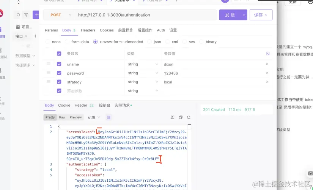Click the search icon in the sidebar
Image resolution: width=313 pixels, height=190 pixels.
pyautogui.click(x=18, y=15)
